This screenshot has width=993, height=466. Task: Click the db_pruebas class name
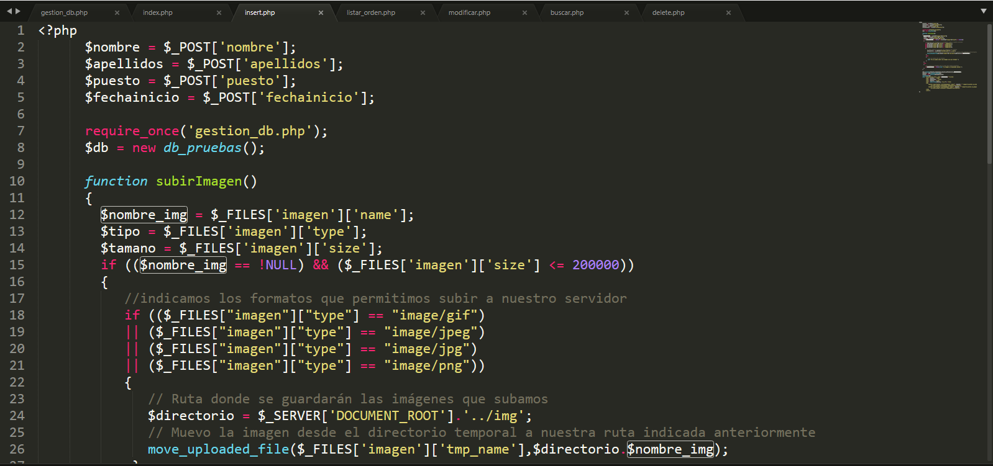pos(203,148)
